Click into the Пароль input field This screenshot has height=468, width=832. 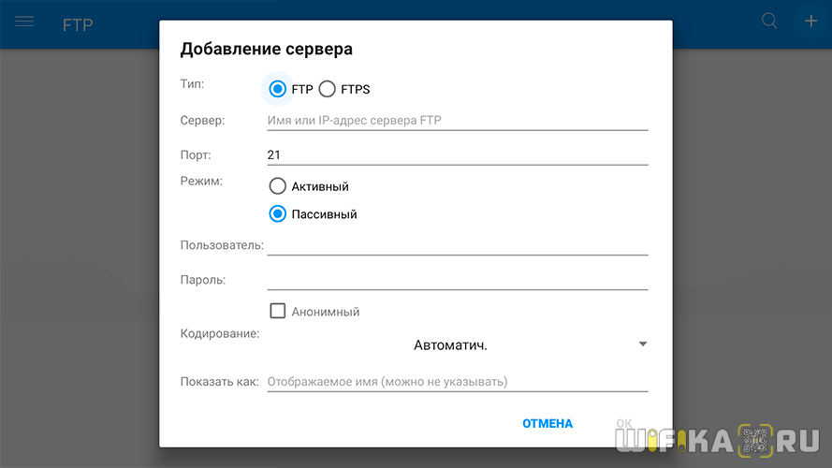pyautogui.click(x=457, y=279)
